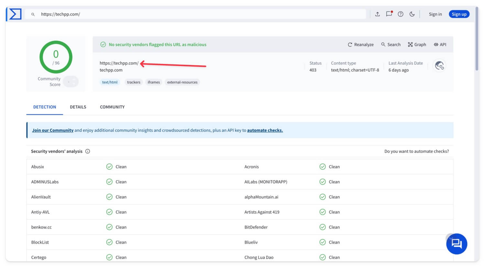485x267 pixels.
Task: Click the Chong Lua Dao vendor name
Action: pyautogui.click(x=259, y=258)
